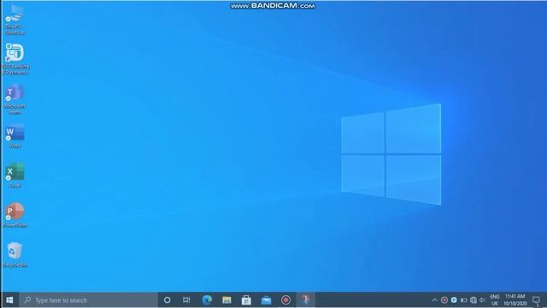Open the volume control in the tray
The height and width of the screenshot is (308, 547).
click(482, 300)
